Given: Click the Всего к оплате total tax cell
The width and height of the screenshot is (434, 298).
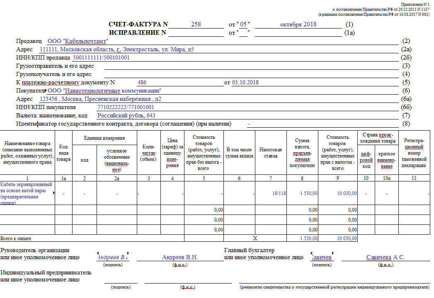Looking at the screenshot, I should click(x=303, y=238).
